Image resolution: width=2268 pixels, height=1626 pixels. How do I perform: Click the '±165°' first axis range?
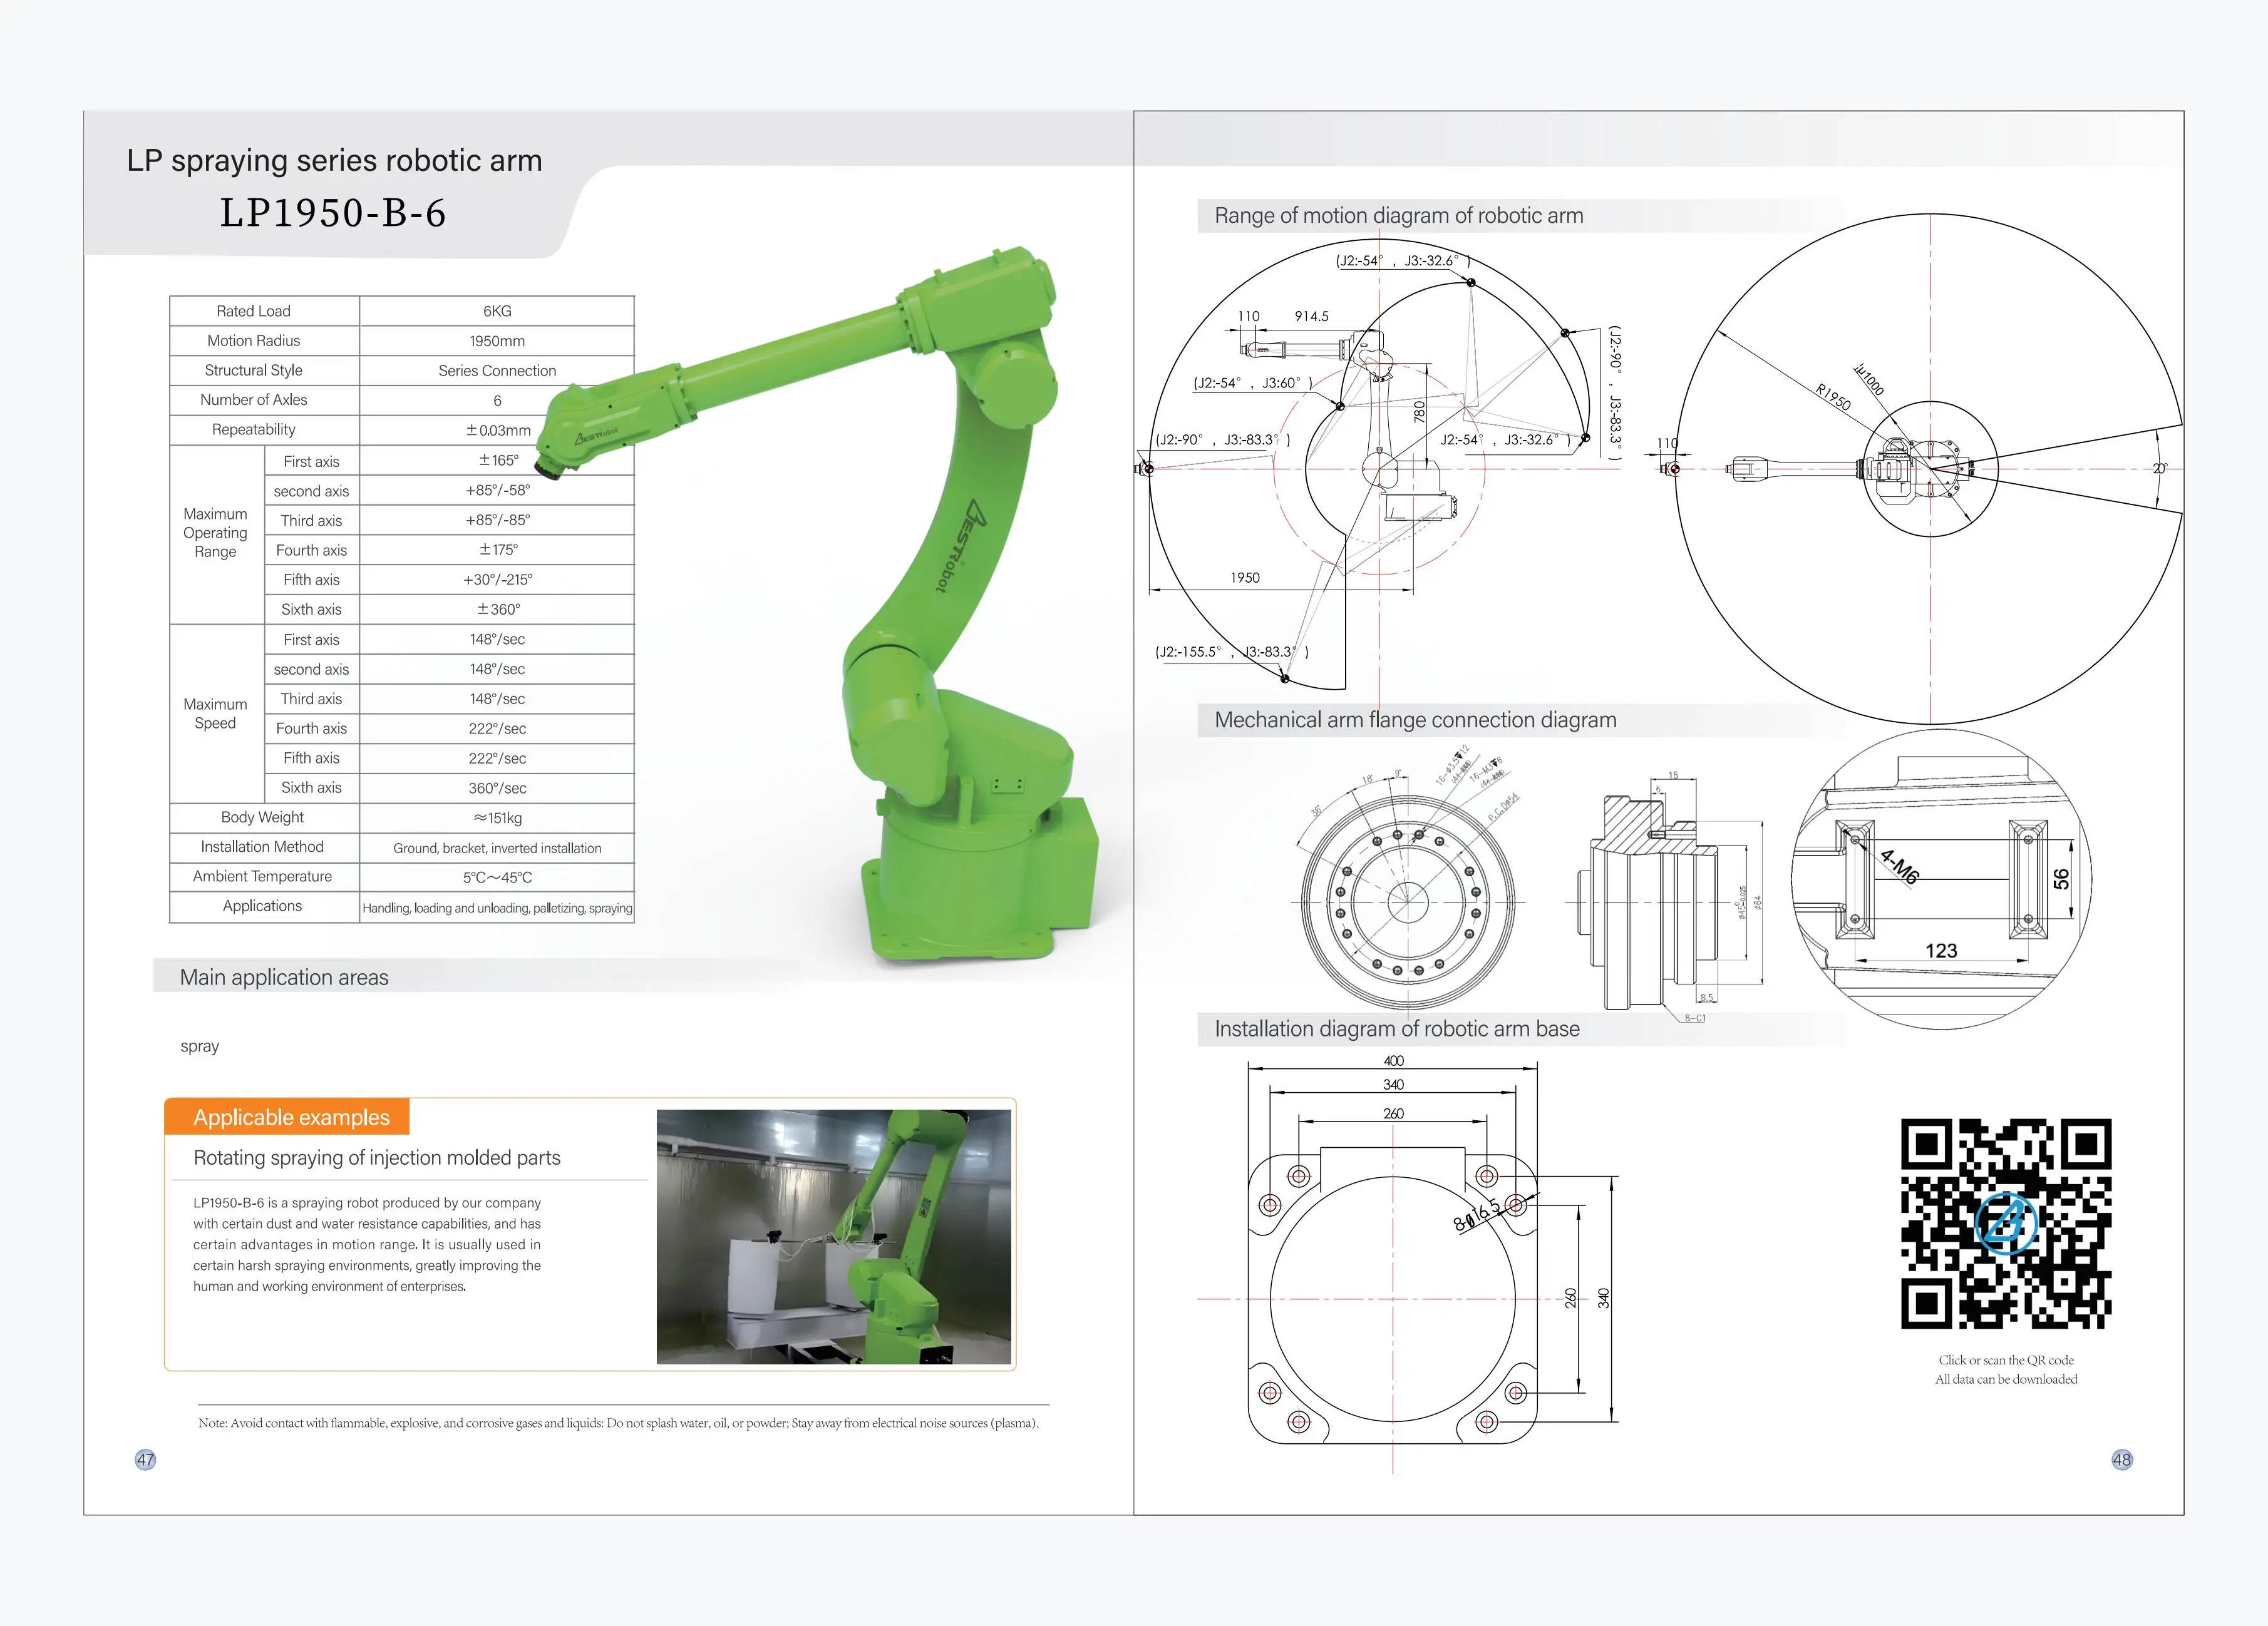(497, 461)
